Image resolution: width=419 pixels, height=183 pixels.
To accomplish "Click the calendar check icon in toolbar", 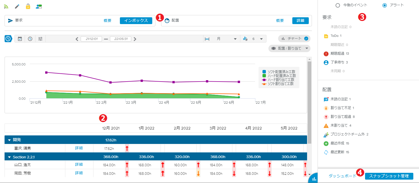I will pos(20,39).
